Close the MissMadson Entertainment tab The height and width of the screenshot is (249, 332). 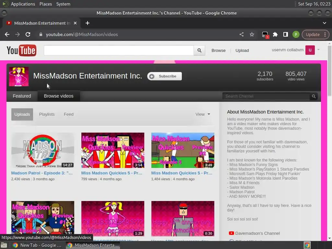75,23
